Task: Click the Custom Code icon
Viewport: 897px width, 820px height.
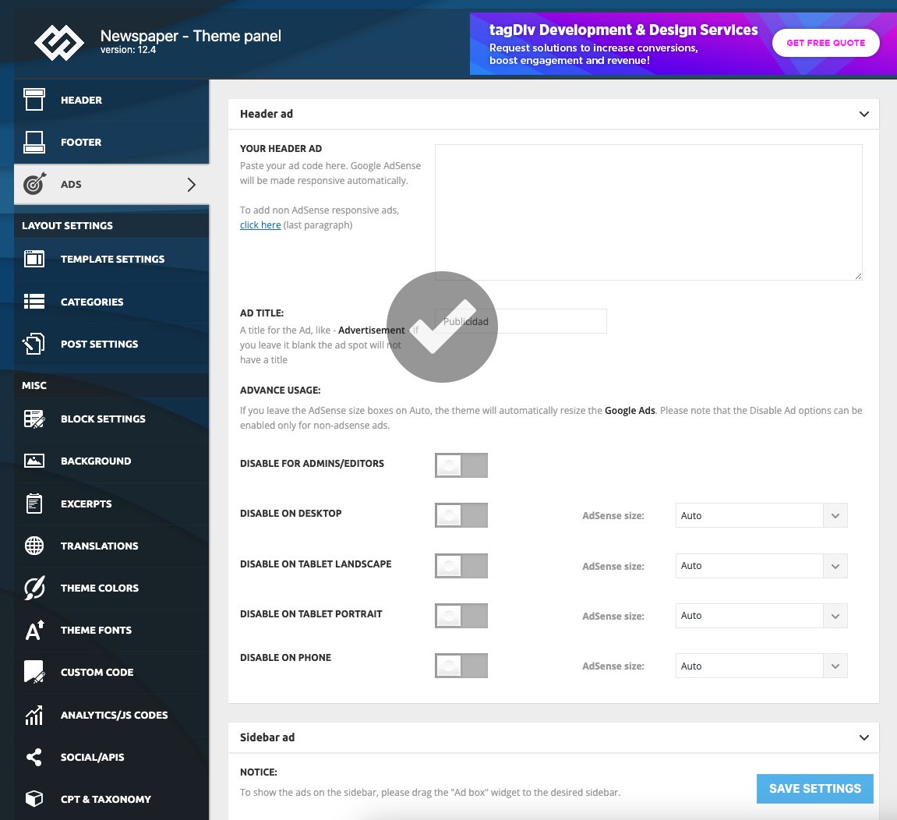Action: pos(34,672)
